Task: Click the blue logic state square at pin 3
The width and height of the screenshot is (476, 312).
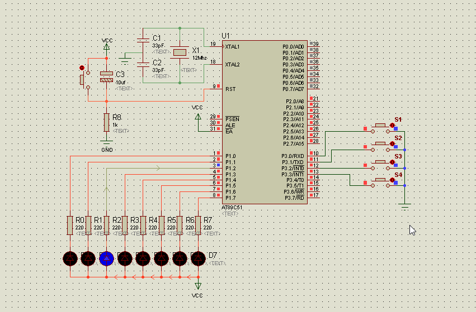Action: point(219,165)
